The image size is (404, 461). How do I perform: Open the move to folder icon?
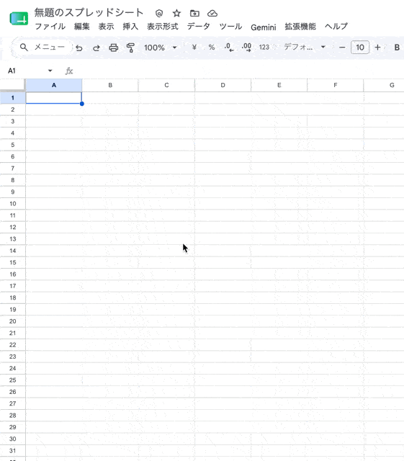[194, 13]
